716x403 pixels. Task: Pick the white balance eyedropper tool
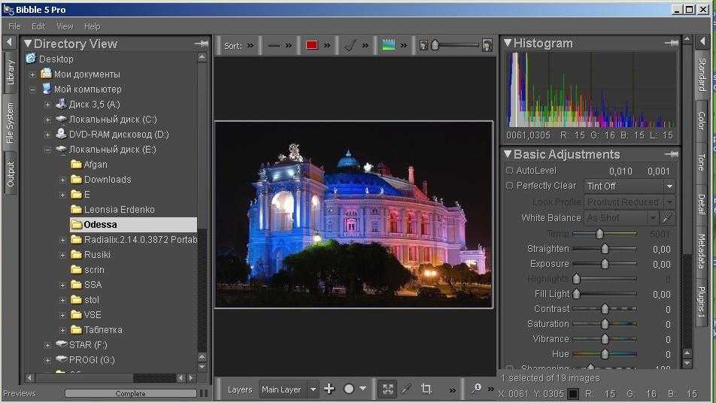pyautogui.click(x=667, y=217)
